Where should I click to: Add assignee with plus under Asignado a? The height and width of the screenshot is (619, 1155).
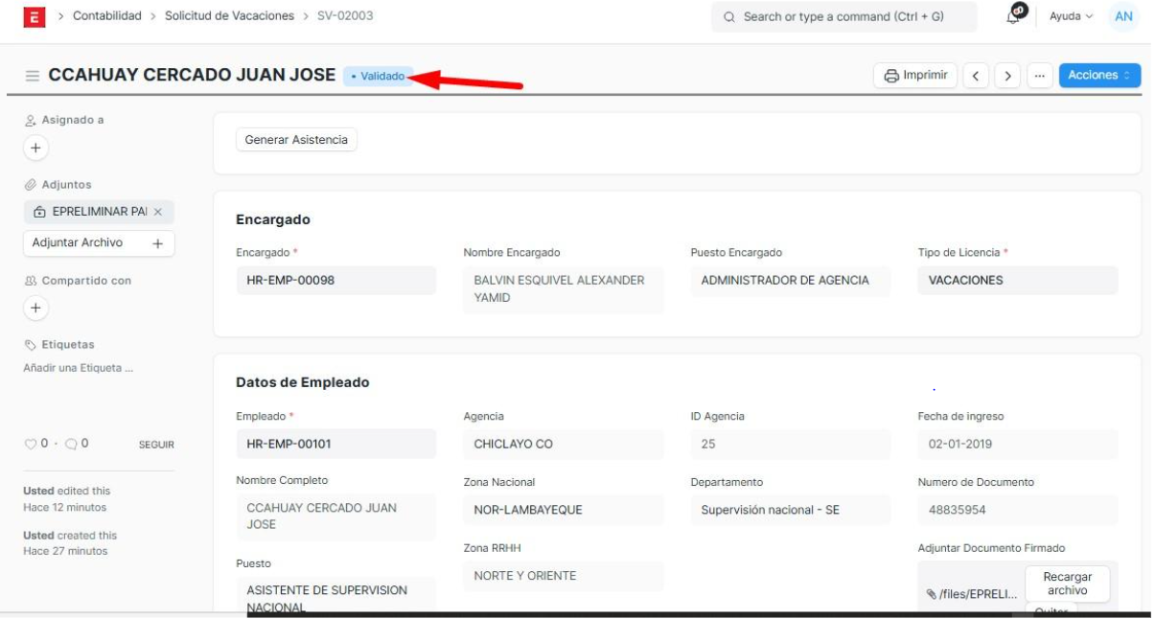click(x=35, y=149)
